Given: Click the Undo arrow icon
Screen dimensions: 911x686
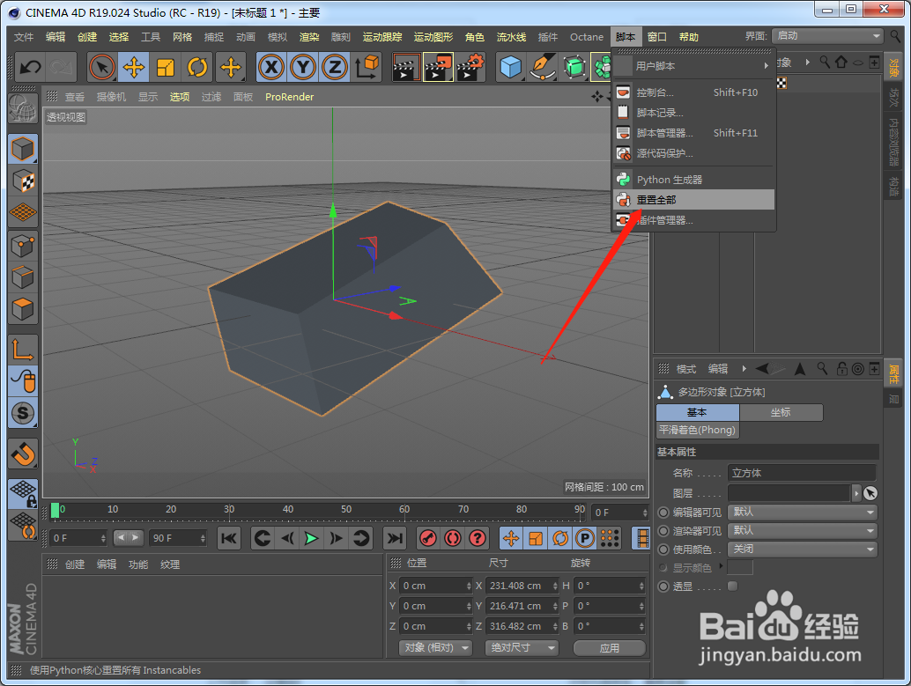Looking at the screenshot, I should pyautogui.click(x=30, y=68).
